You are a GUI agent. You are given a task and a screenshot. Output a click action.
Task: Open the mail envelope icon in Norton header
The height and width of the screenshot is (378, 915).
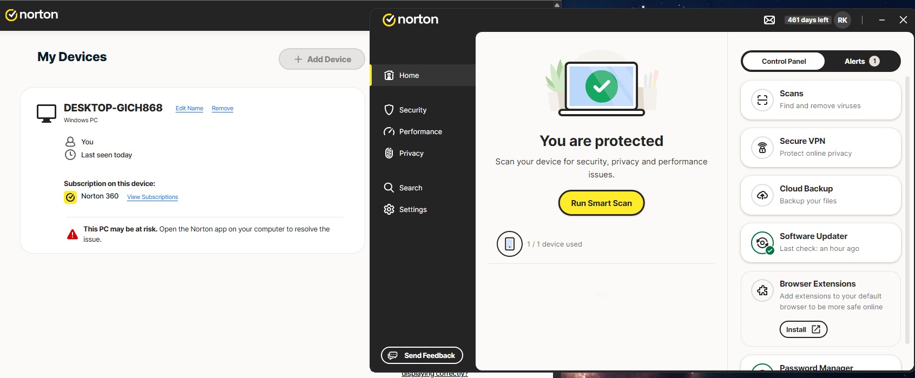click(x=769, y=20)
